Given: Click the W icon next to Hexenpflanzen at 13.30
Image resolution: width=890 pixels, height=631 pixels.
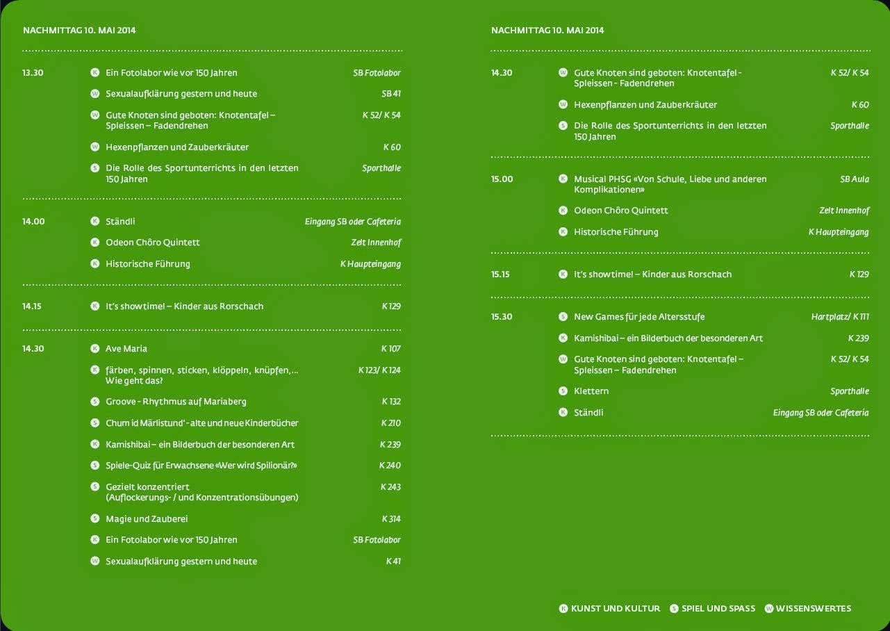Looking at the screenshot, I should pos(95,147).
